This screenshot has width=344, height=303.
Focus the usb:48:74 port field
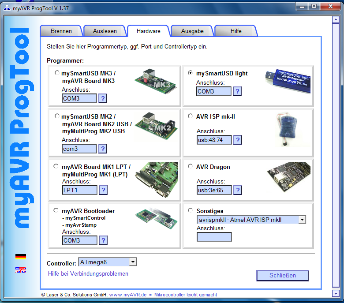click(214, 140)
